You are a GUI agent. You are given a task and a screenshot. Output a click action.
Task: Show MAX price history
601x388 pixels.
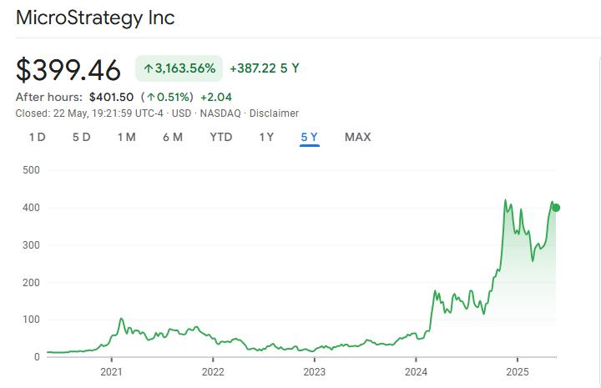pyautogui.click(x=357, y=137)
